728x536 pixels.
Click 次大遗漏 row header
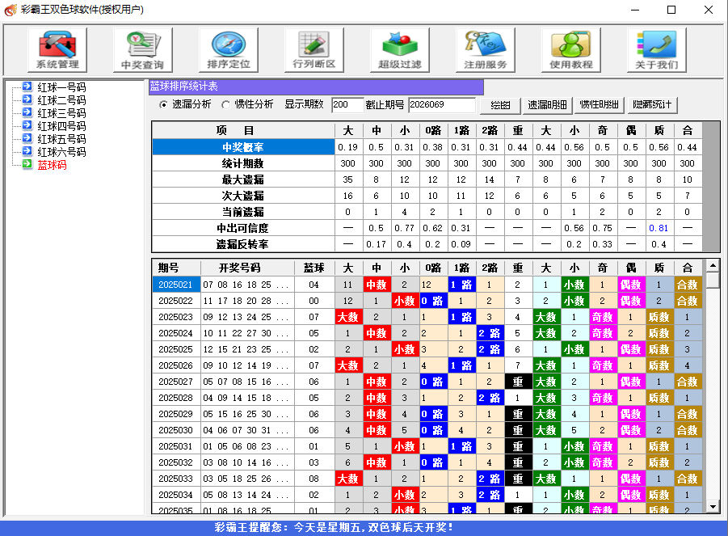tap(243, 196)
